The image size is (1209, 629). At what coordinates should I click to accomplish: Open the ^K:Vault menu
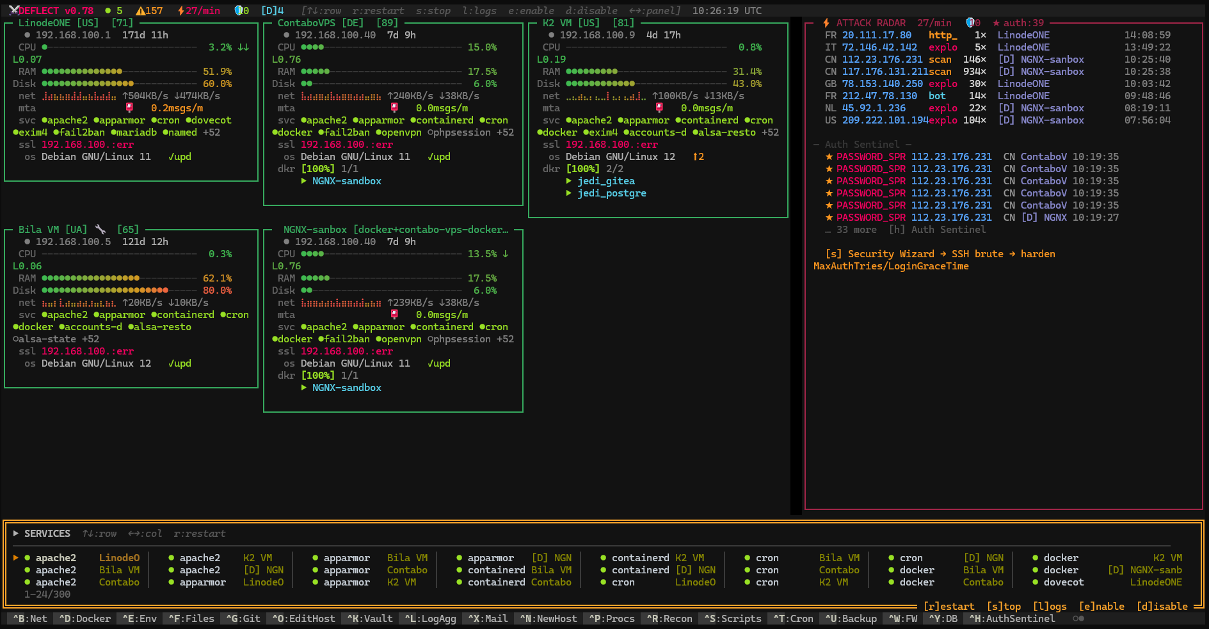click(x=370, y=619)
